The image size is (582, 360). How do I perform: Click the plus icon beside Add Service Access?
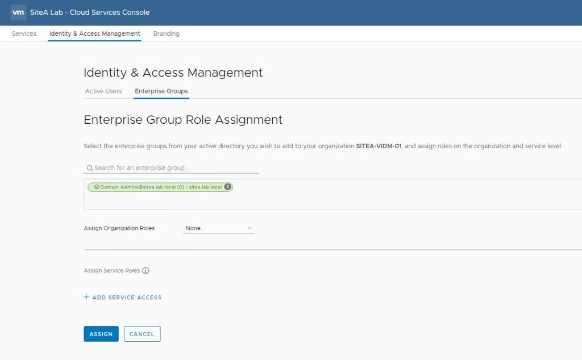click(x=86, y=297)
